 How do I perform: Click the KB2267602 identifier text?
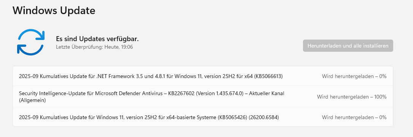181,94
